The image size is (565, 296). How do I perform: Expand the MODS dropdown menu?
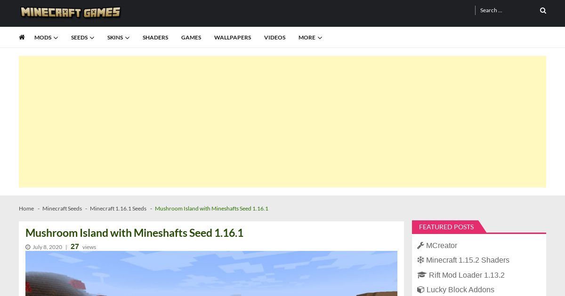[46, 38]
